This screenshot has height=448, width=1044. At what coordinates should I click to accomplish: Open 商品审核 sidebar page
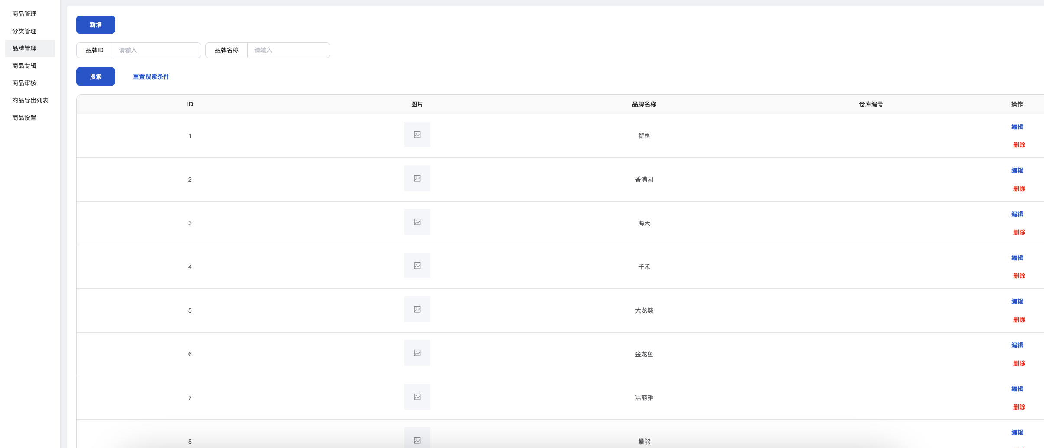point(24,83)
